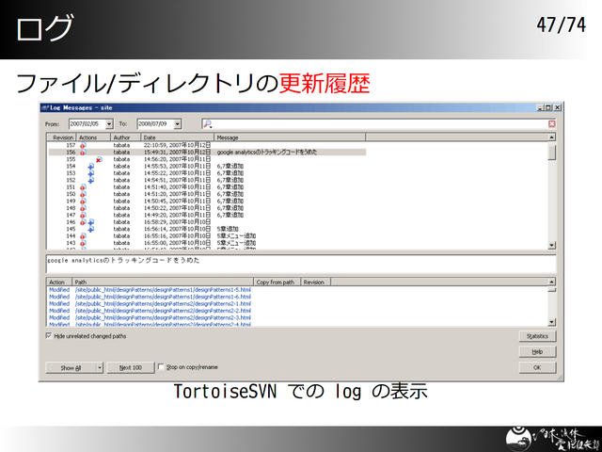Click the modified action icon for revision 151
602x452 pixels.
(83, 187)
